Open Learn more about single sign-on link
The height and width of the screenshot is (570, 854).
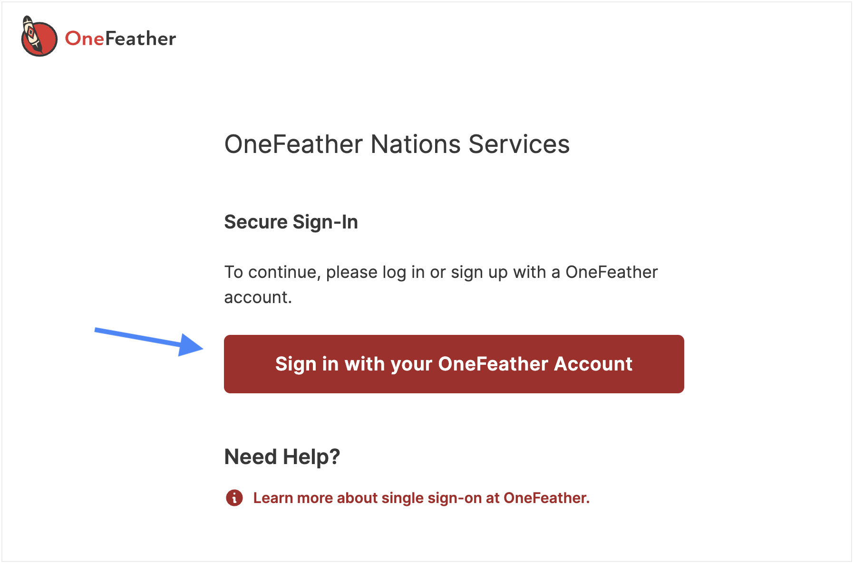coord(421,498)
